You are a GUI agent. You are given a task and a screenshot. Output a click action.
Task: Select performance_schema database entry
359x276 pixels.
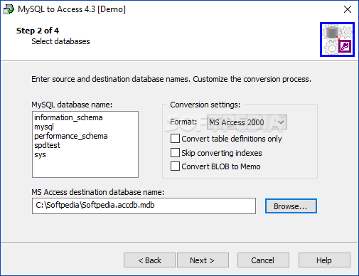point(71,136)
